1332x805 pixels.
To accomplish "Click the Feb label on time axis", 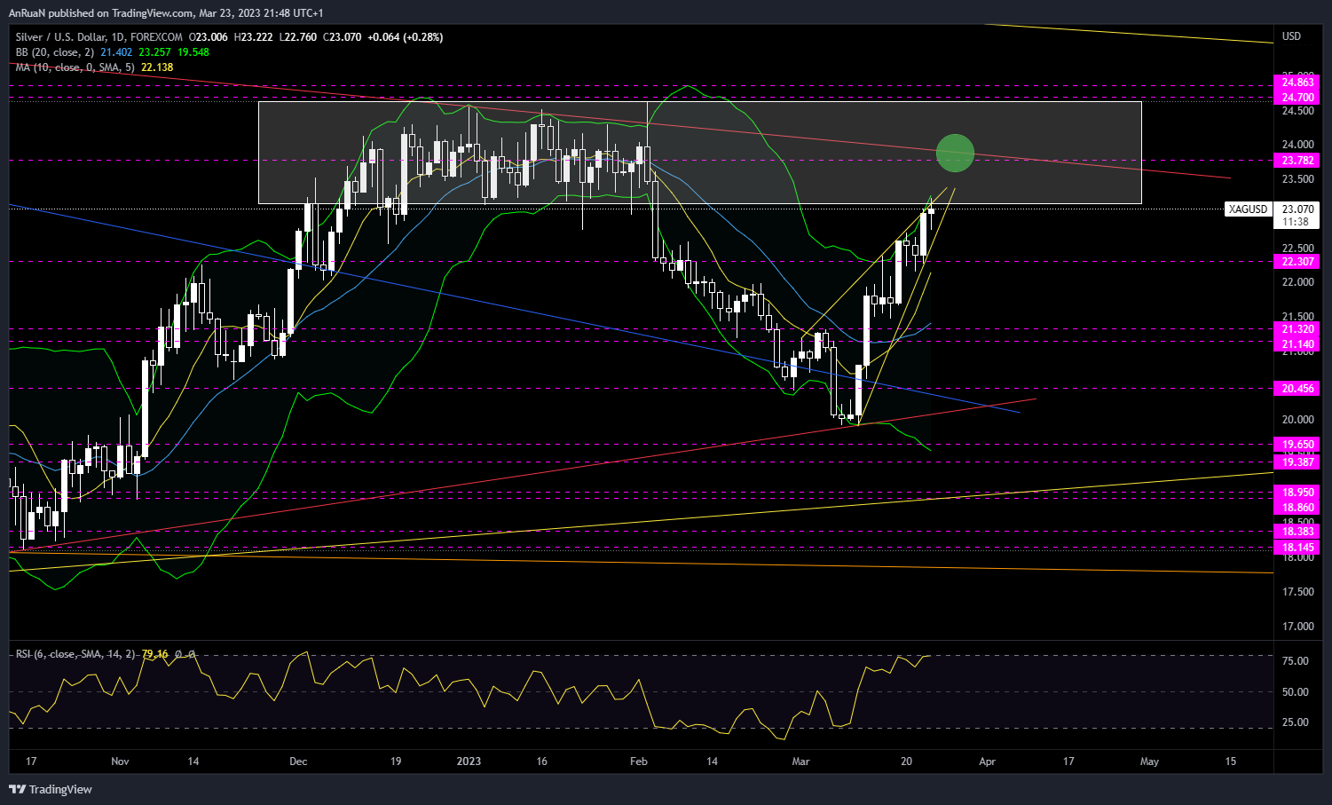I will [x=638, y=762].
